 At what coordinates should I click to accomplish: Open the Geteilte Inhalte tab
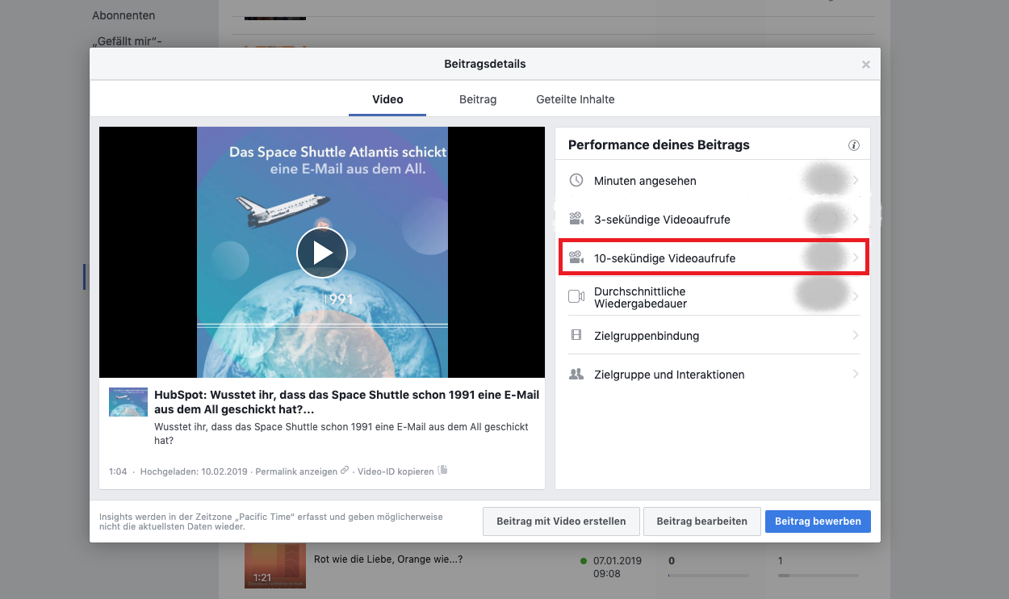pyautogui.click(x=576, y=99)
